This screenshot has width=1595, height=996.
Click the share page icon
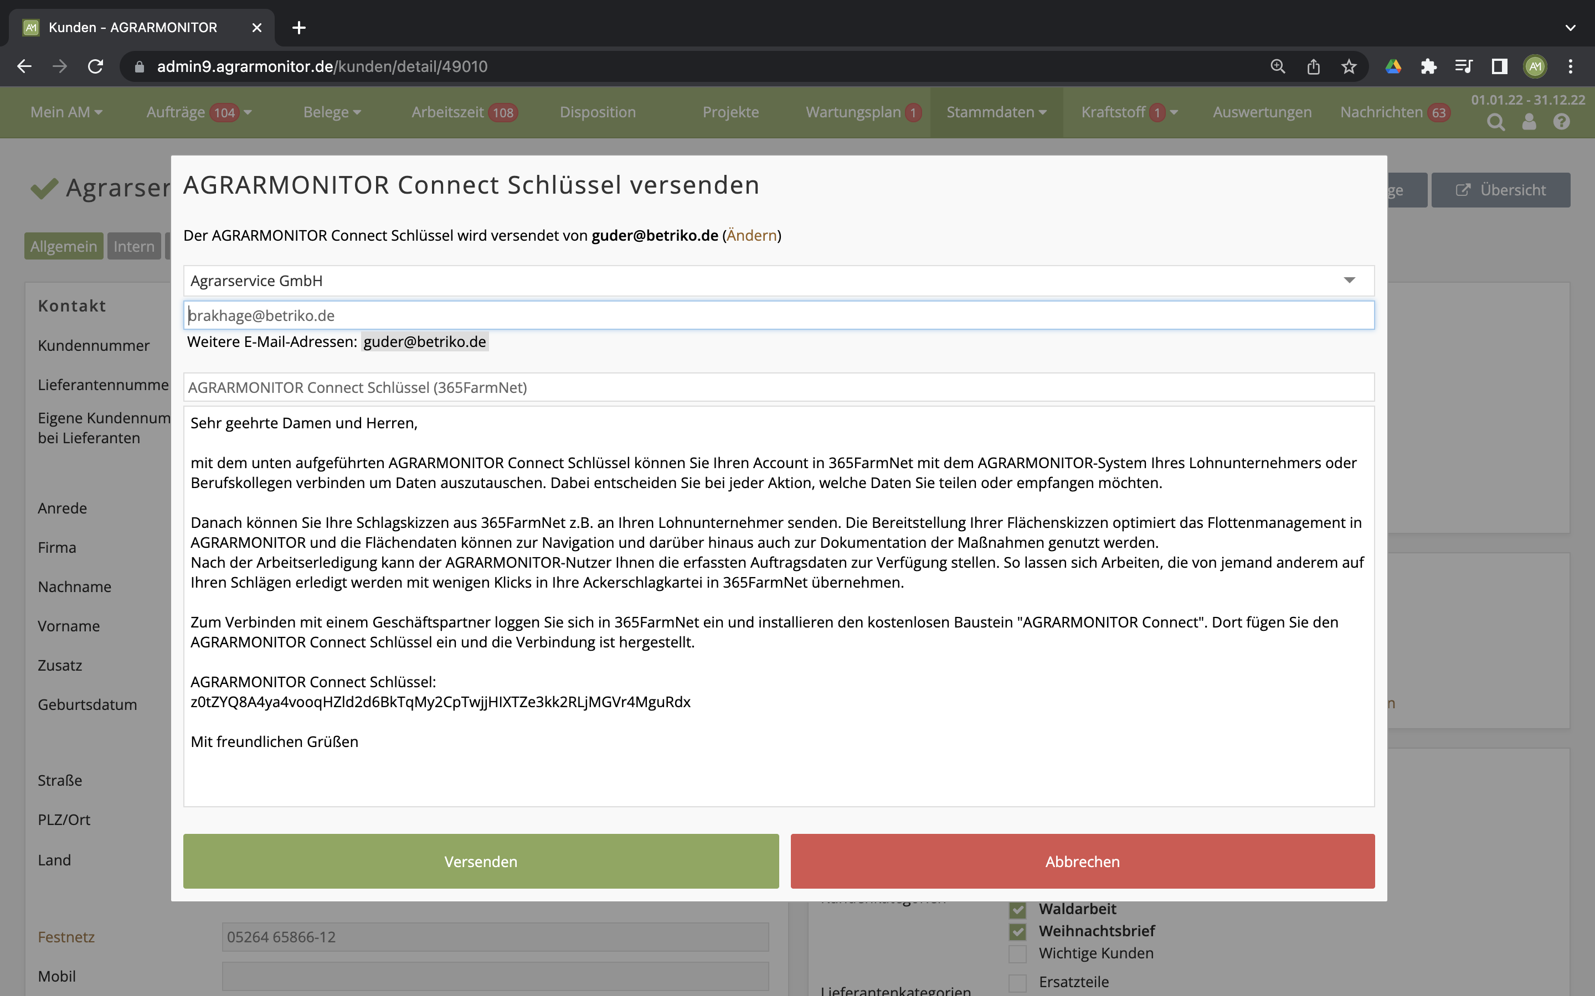pos(1314,66)
